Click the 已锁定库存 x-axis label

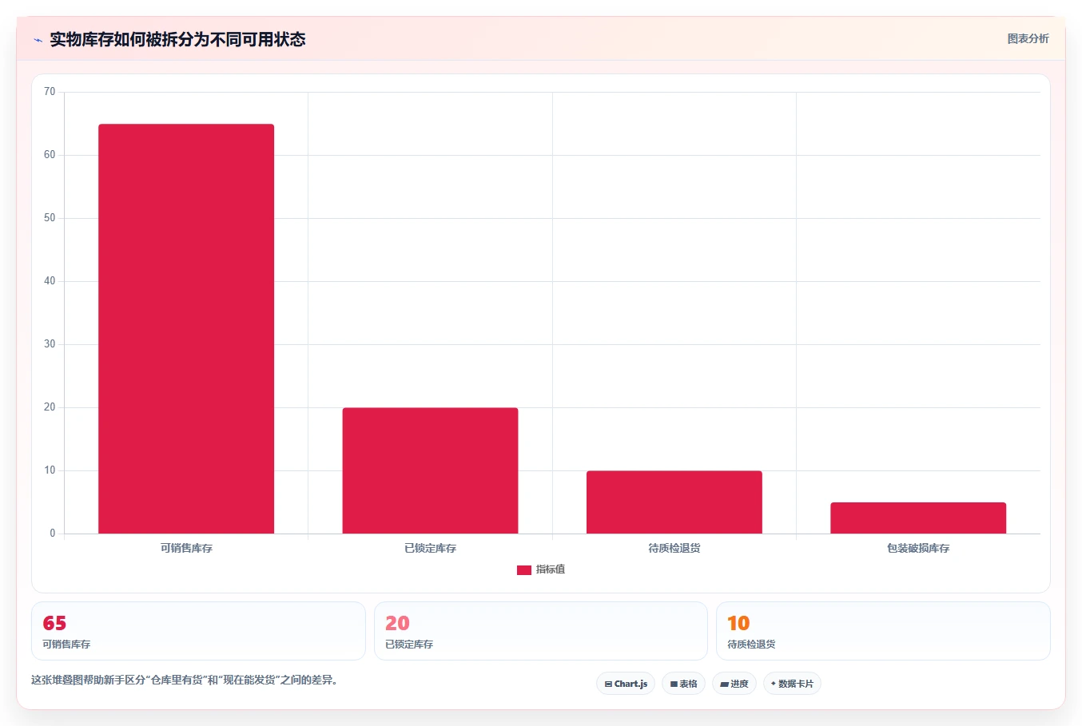click(430, 548)
